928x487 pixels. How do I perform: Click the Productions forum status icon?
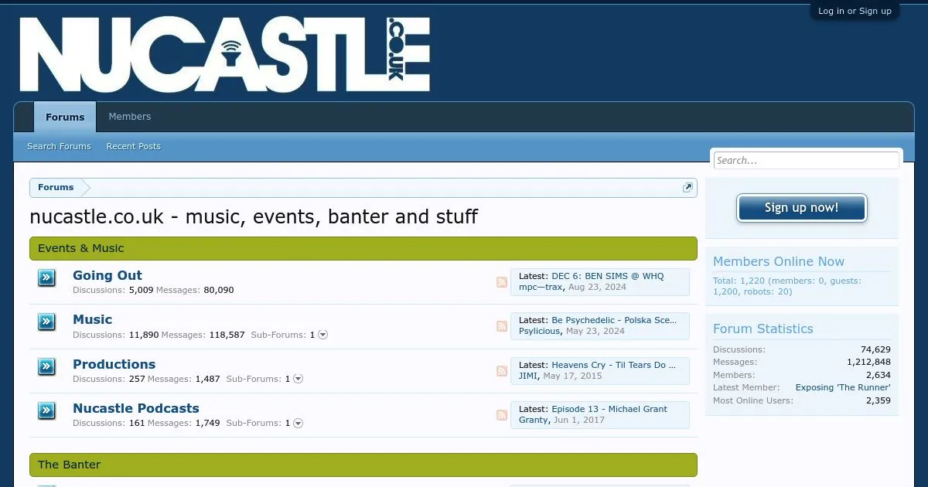click(x=46, y=366)
